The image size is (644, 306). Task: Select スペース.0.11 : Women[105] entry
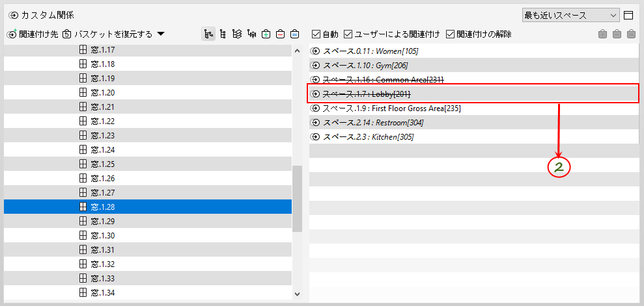(474, 51)
